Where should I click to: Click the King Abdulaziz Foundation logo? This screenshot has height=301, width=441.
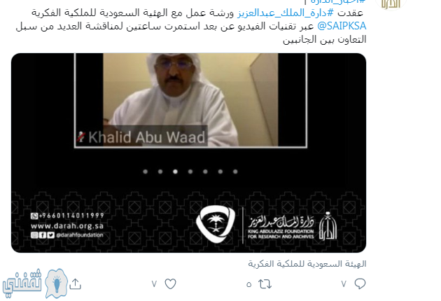[292, 226]
